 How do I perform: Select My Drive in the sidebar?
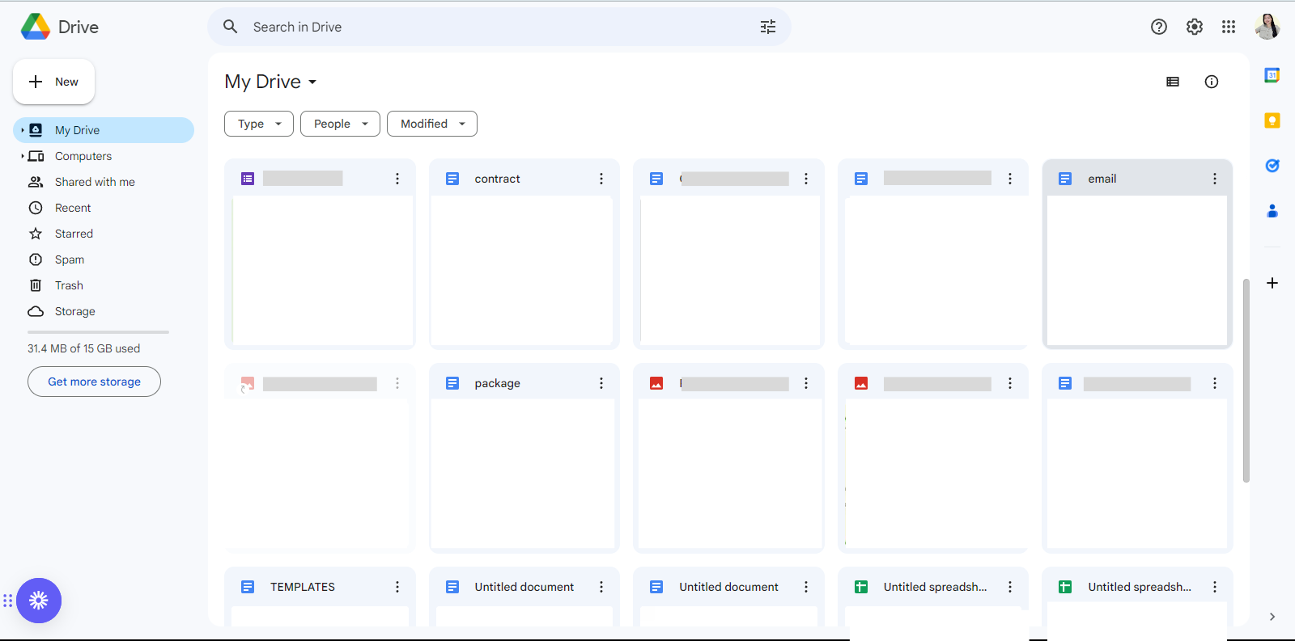pyautogui.click(x=104, y=130)
